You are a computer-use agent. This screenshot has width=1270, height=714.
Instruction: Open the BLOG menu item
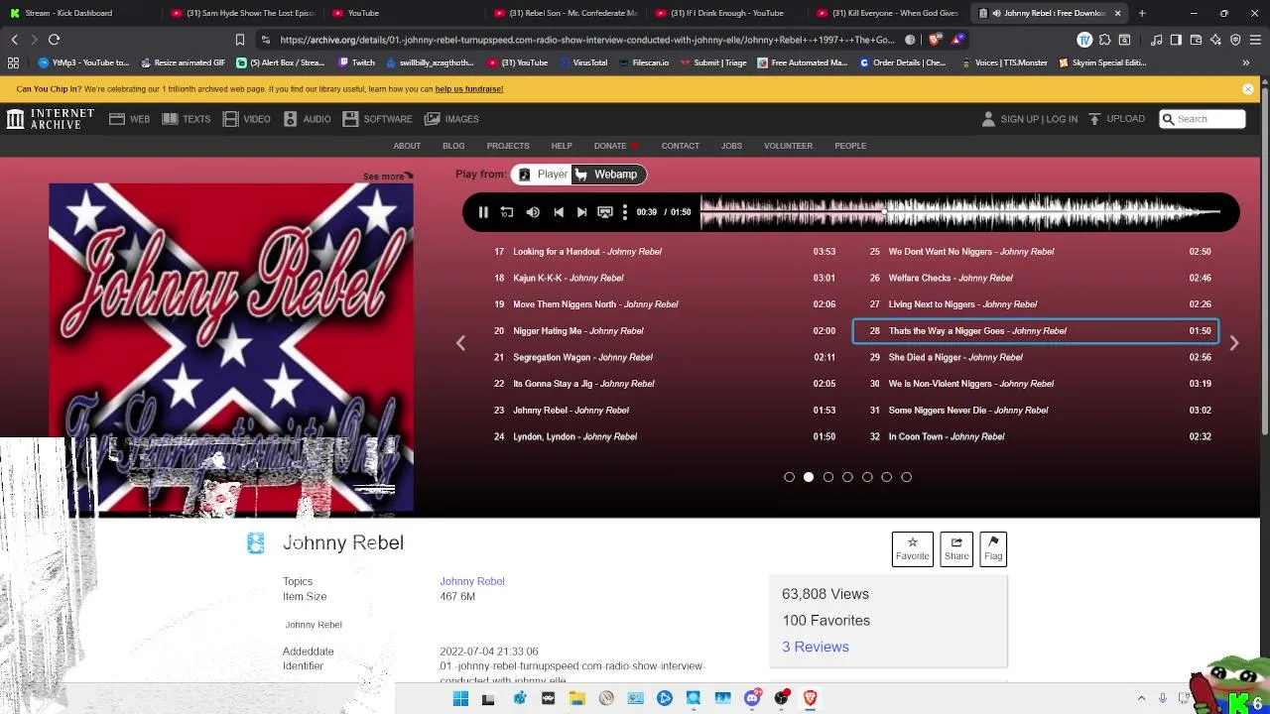click(x=453, y=146)
